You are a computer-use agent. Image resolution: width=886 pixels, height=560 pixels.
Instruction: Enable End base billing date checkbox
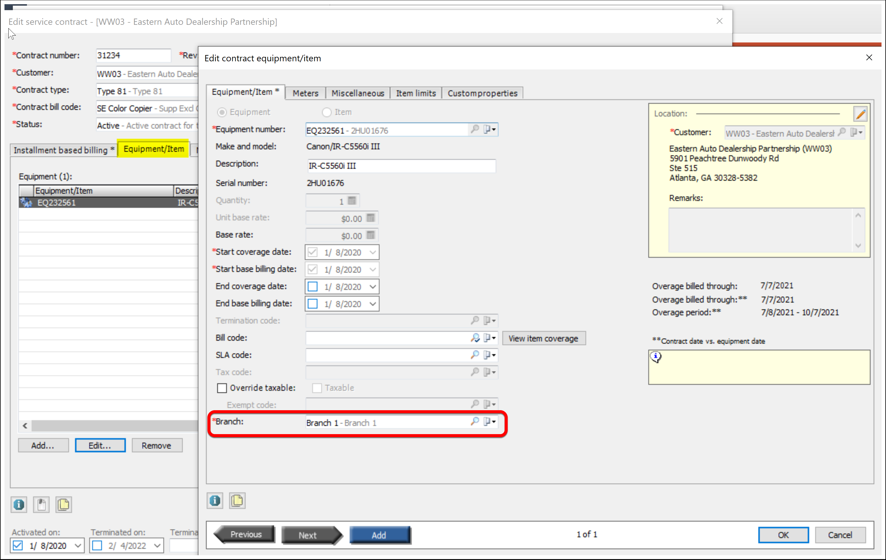coord(313,304)
